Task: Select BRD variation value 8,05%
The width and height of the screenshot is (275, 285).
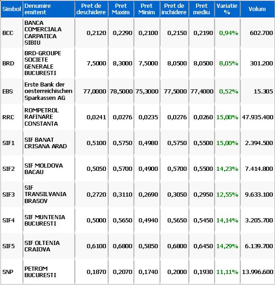Action: 229,64
